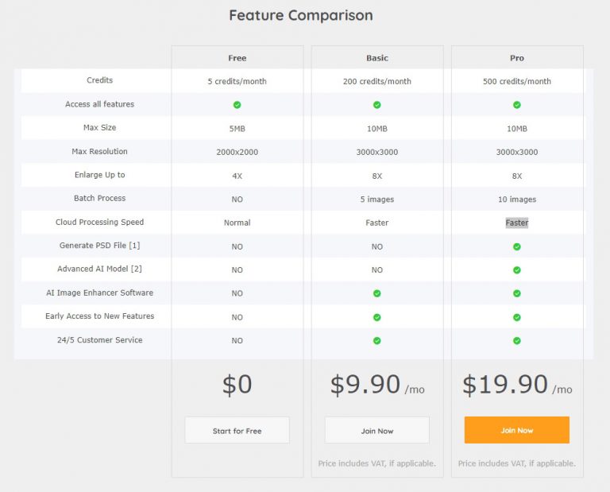
Task: Click the Basic checkmark for AI Image Enhancer Software
Action: pyautogui.click(x=377, y=293)
